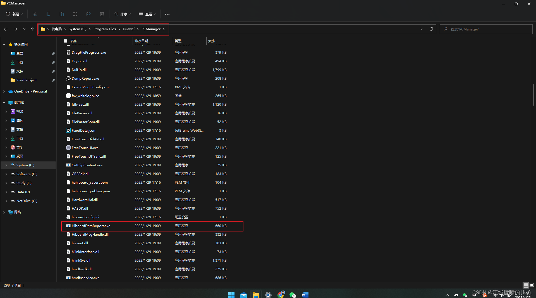Click the Paste clipboard icon

tap(62, 14)
